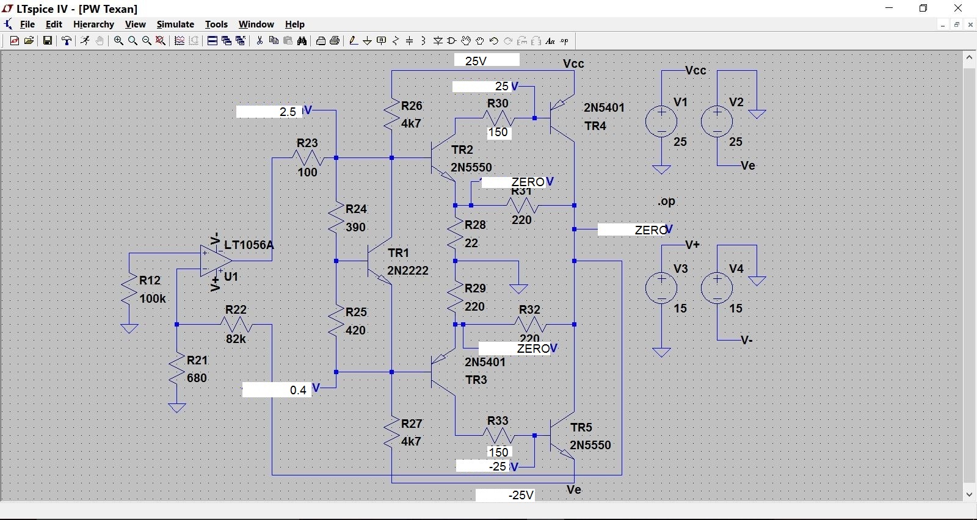Select the Draw Wire pencil tool
The image size is (977, 520).
[x=353, y=41]
